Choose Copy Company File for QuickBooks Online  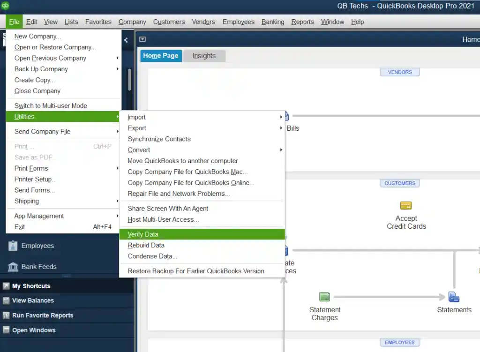point(202,183)
